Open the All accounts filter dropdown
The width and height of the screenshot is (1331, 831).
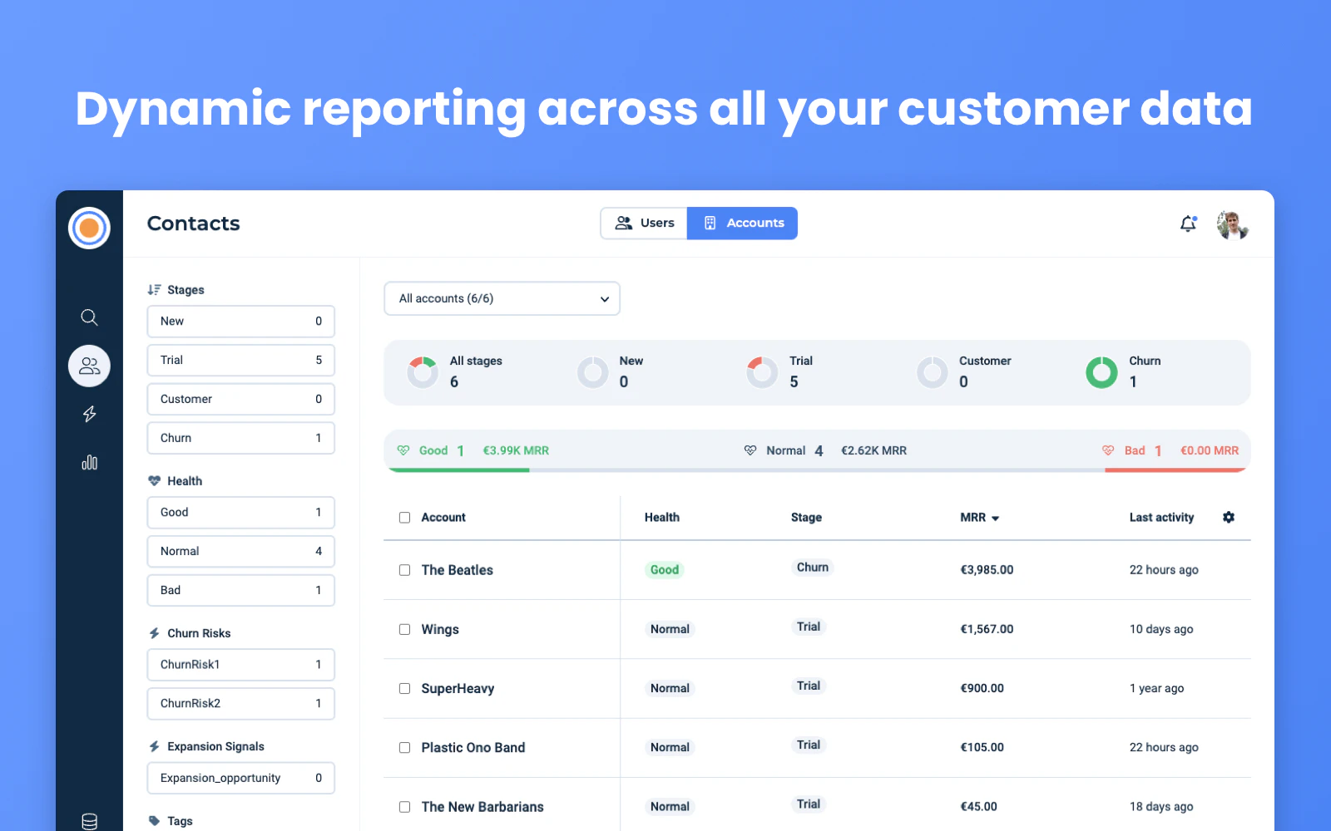point(502,298)
